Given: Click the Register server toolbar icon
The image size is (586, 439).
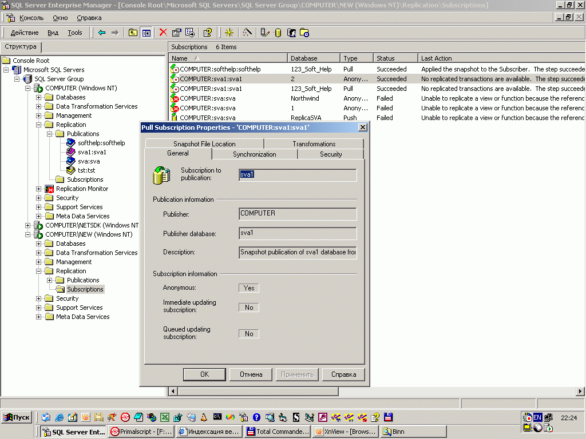Looking at the screenshot, I should point(264,33).
